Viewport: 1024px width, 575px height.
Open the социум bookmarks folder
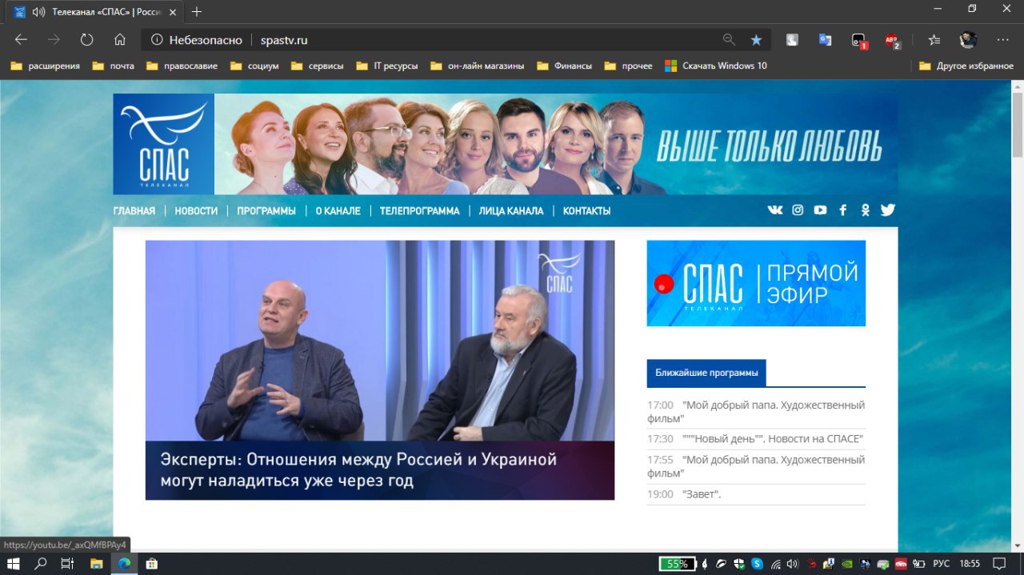pos(254,66)
